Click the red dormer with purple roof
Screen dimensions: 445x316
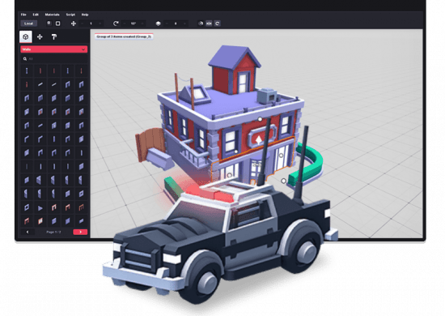point(235,70)
